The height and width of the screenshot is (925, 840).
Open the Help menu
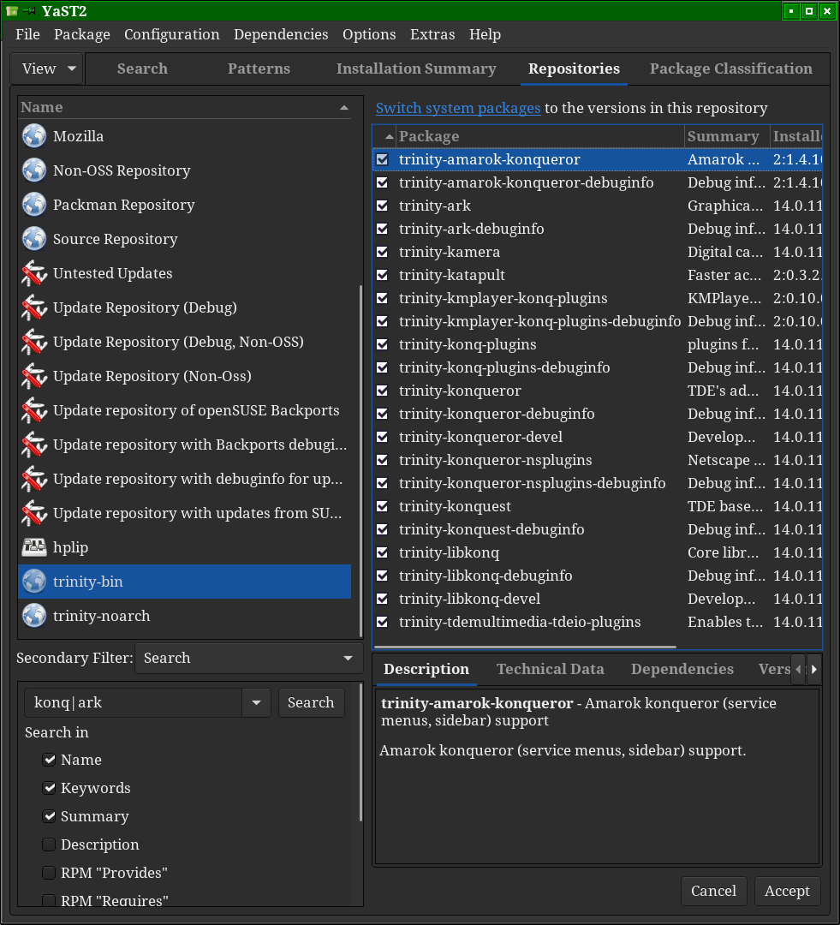485,34
